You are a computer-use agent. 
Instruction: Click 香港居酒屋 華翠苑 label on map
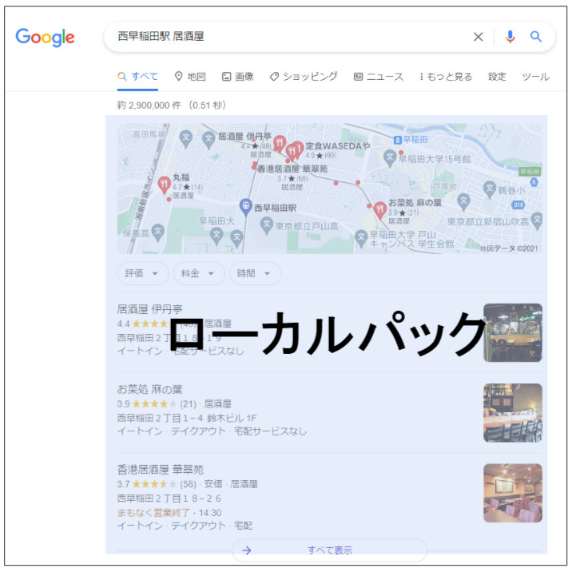point(292,169)
